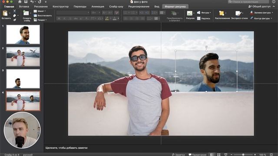Select the Формат рисунка tab

pos(175,6)
